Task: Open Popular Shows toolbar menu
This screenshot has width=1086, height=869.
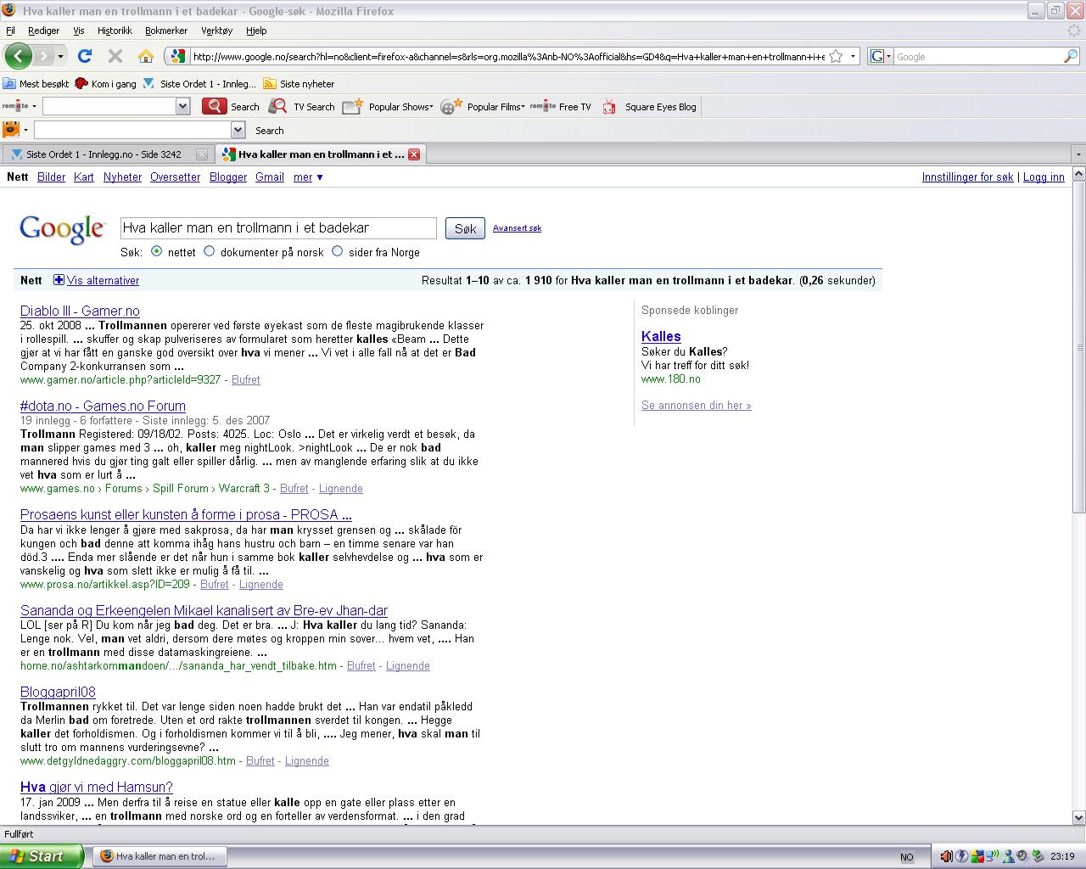Action: pos(389,106)
